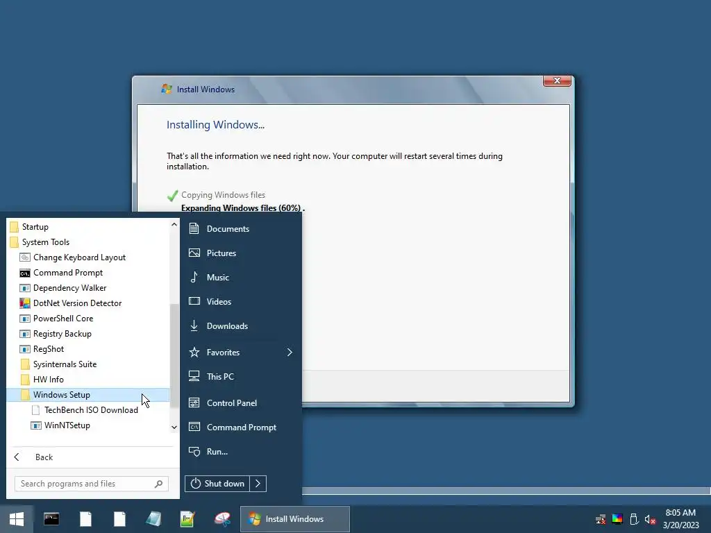Open Command Prompt in right Start column
The image size is (711, 533).
240,428
